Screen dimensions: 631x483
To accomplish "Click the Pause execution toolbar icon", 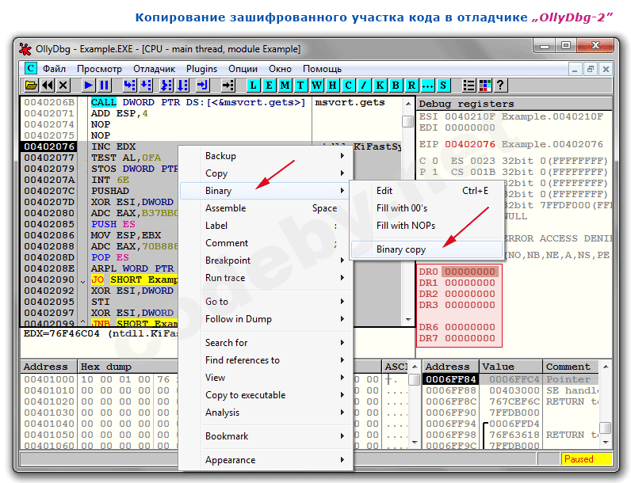I will [103, 86].
